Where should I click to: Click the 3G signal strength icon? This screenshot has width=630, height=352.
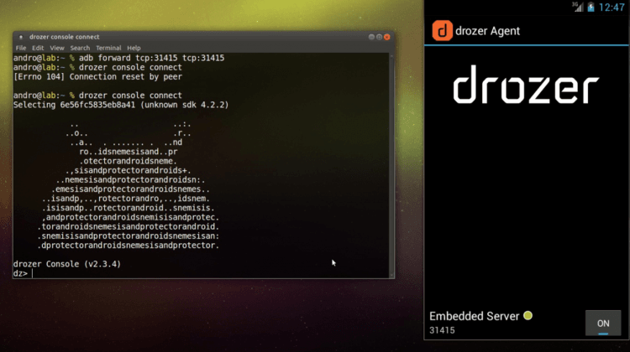point(578,7)
